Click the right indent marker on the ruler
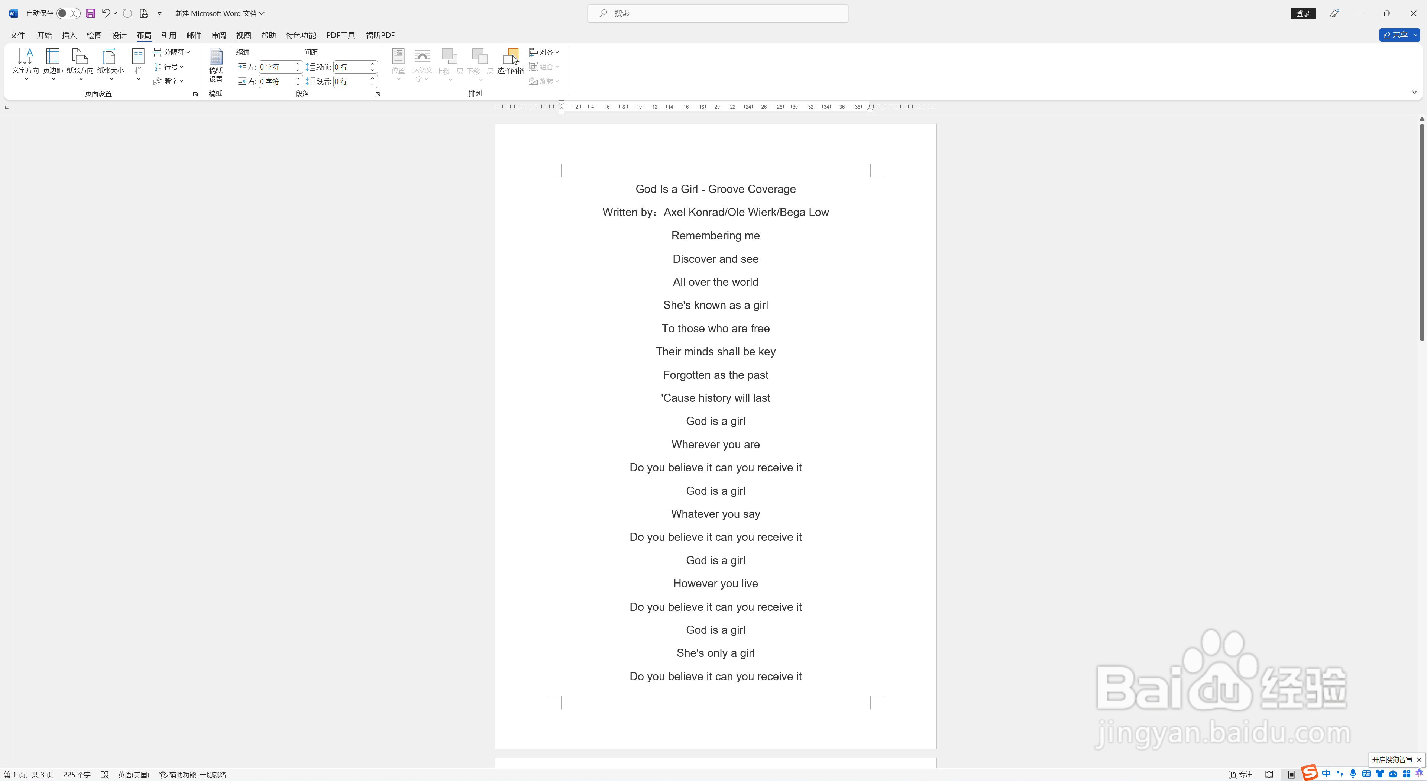Viewport: 1427px width, 781px height. pos(870,109)
